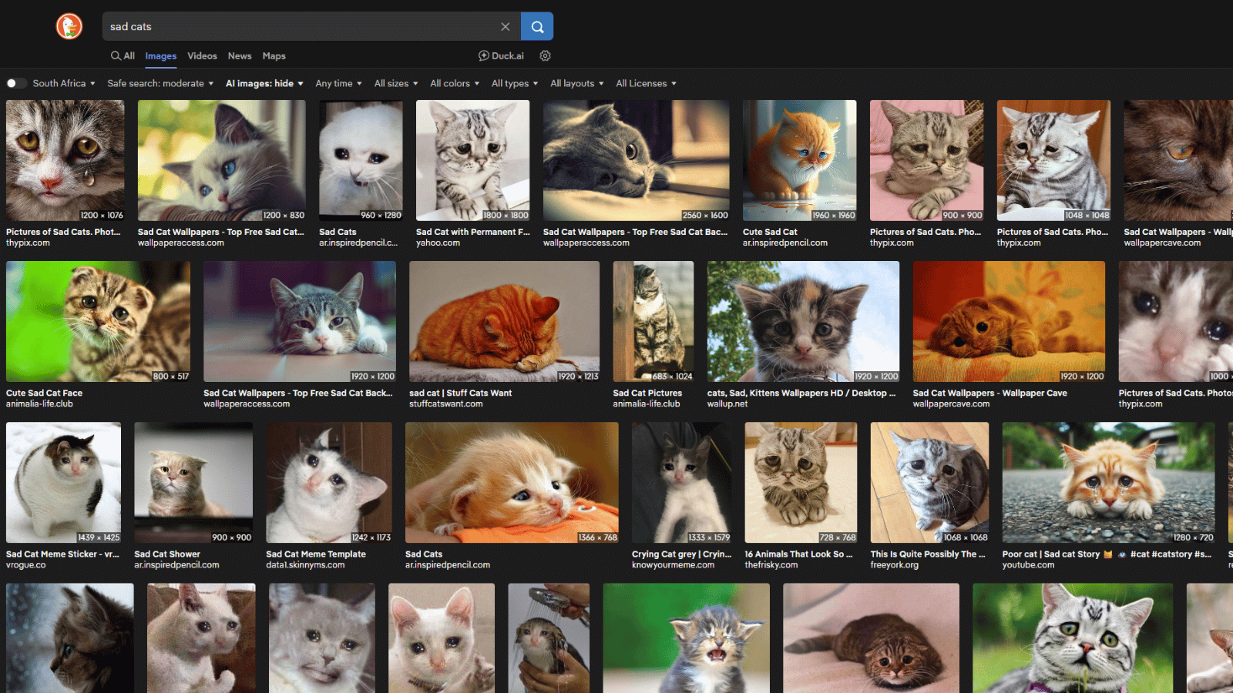Expand the All Licenses dropdown
Screen dimensions: 1233x693
pos(646,84)
